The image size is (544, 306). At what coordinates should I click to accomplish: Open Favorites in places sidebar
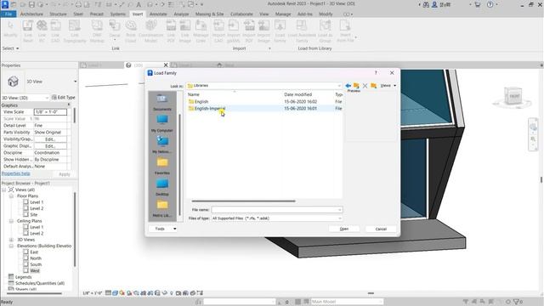pyautogui.click(x=162, y=166)
